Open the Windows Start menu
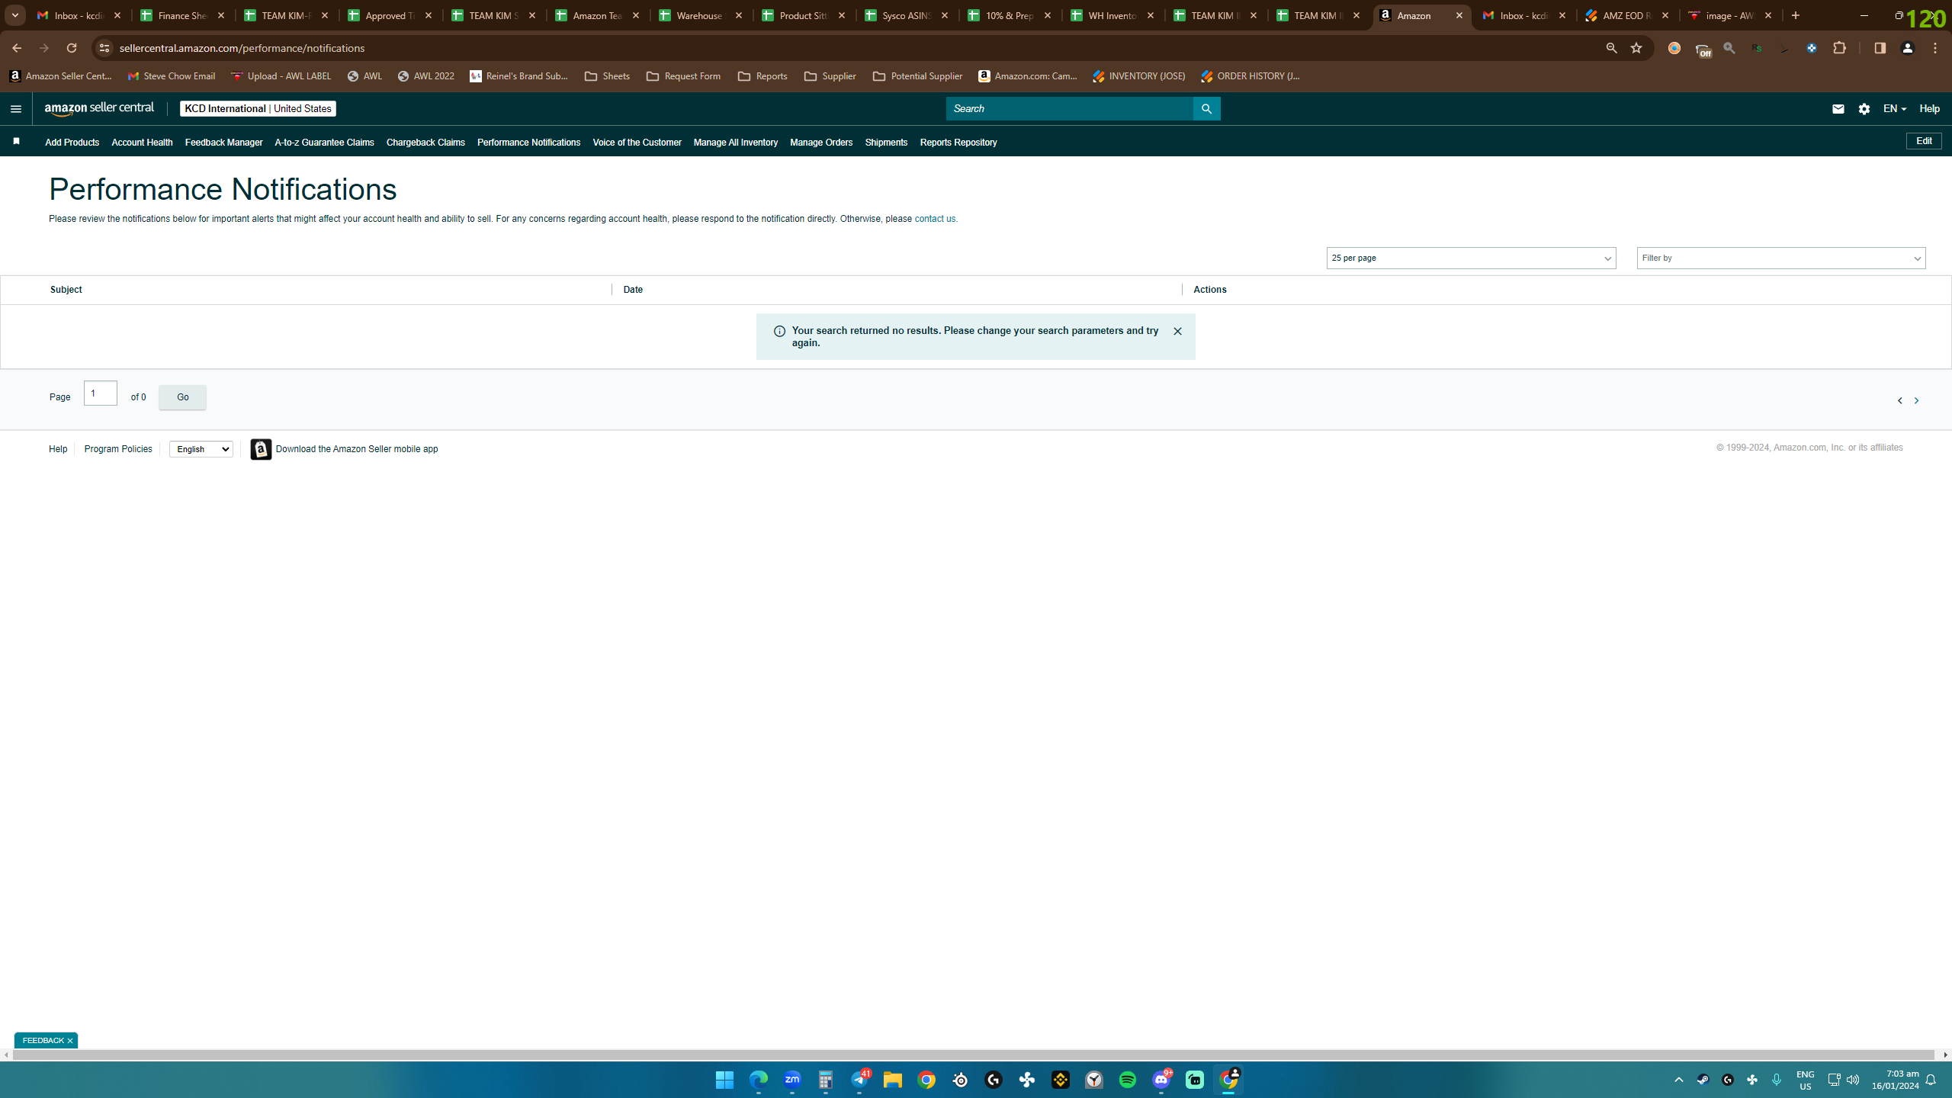 (x=724, y=1080)
